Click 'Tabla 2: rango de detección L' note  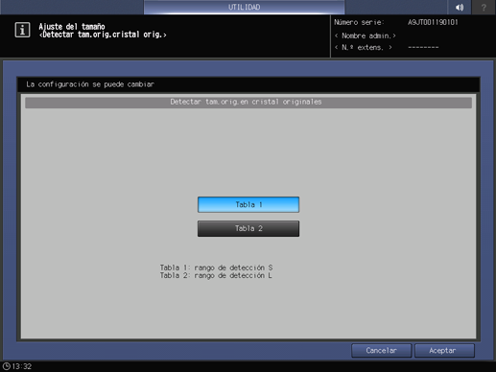point(216,275)
